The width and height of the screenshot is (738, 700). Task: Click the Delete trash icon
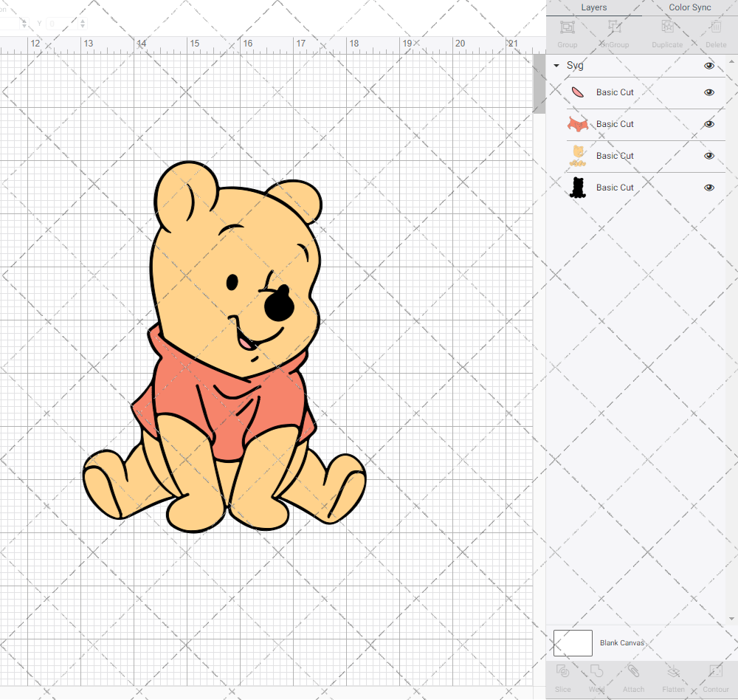tap(715, 27)
